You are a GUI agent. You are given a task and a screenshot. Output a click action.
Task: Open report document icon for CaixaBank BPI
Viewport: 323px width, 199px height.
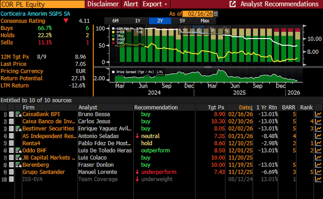pyautogui.click(x=11, y=114)
